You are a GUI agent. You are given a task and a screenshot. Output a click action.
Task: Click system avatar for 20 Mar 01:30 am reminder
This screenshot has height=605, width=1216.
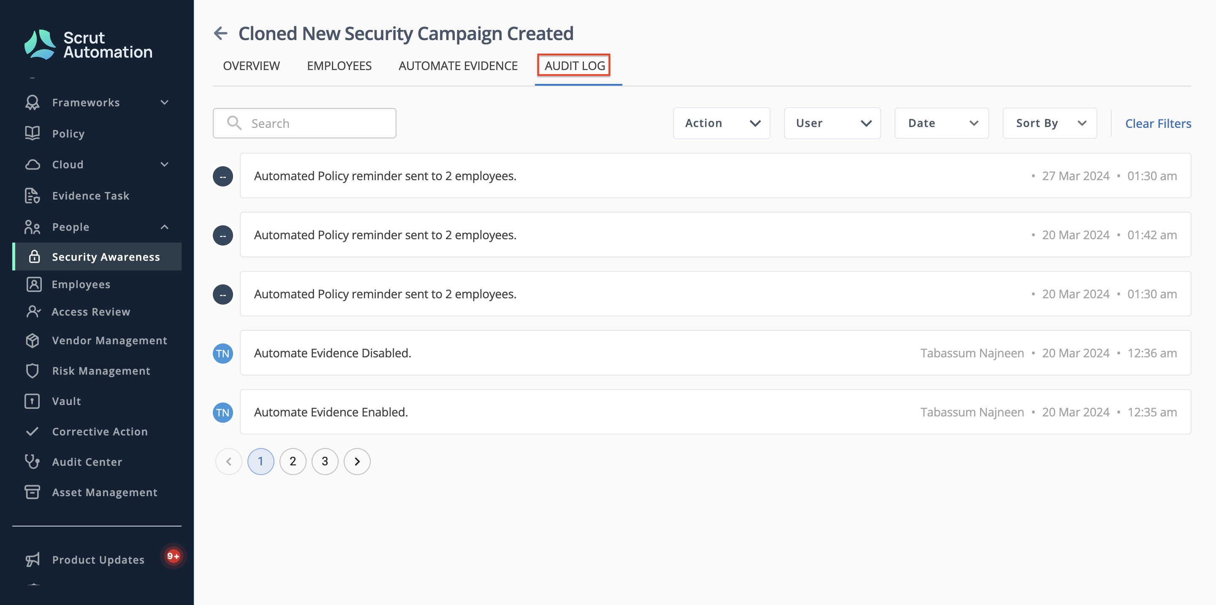tap(223, 294)
